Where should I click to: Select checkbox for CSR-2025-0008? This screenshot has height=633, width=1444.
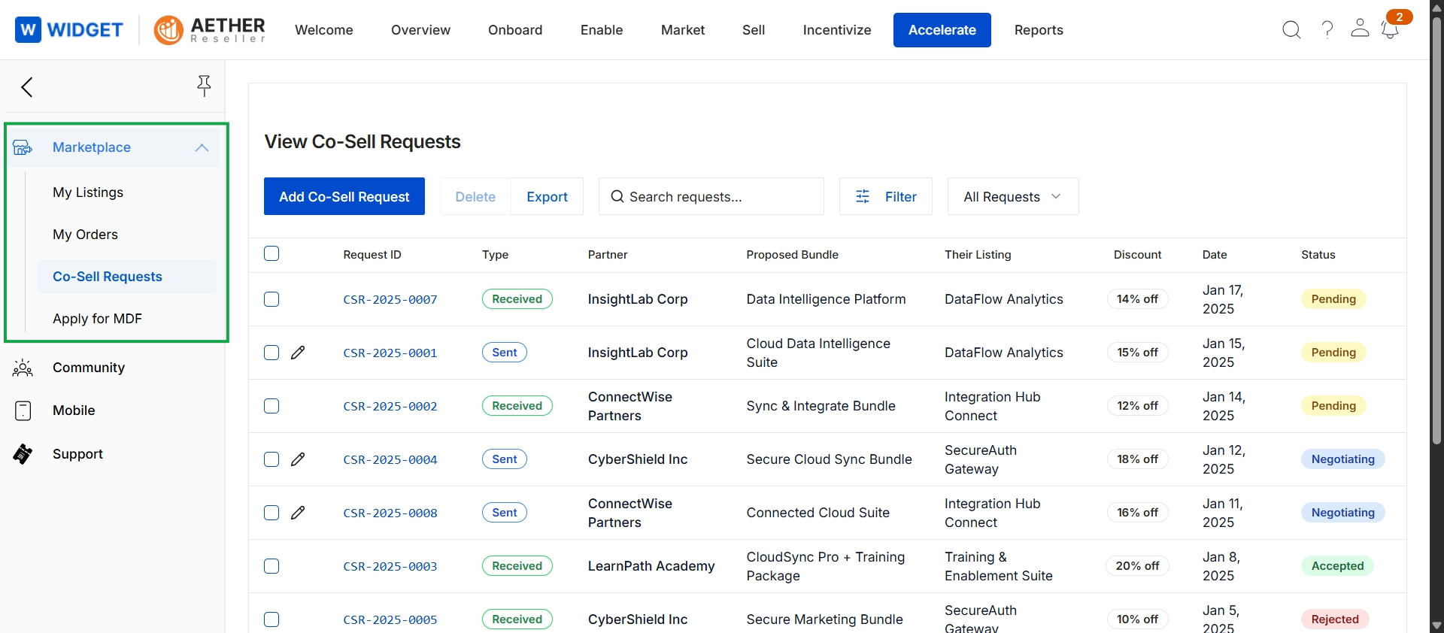point(272,513)
